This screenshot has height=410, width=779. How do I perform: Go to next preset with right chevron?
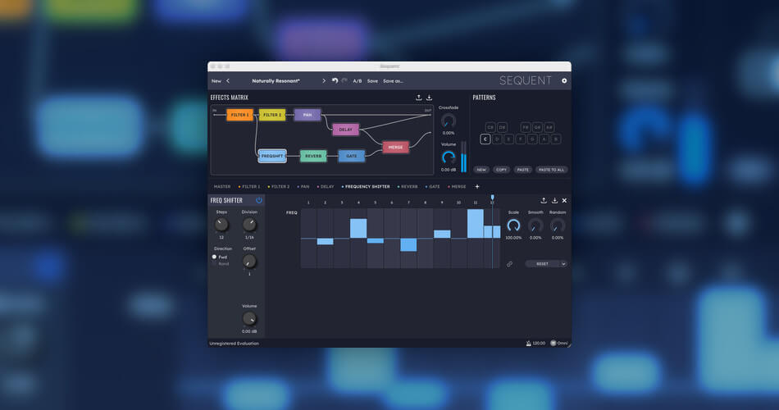(323, 81)
